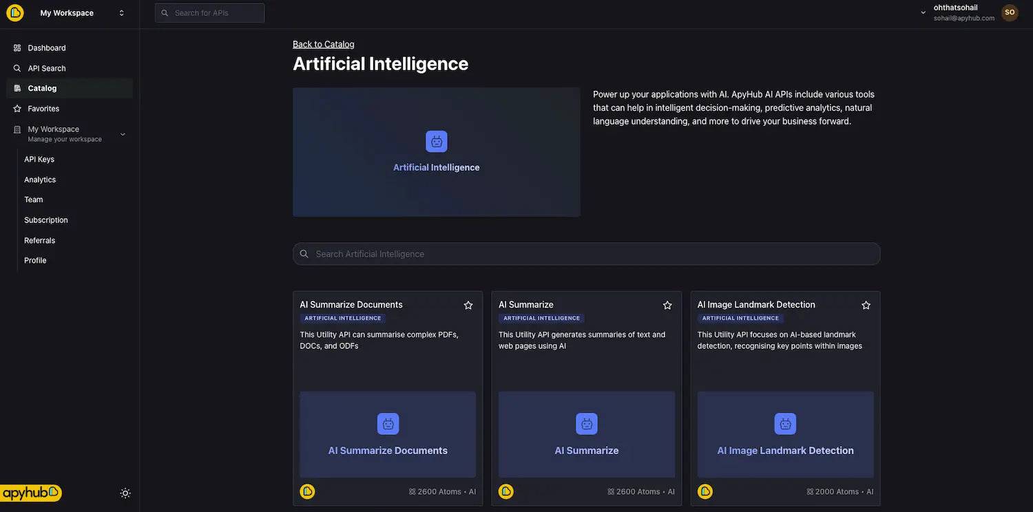Select the Catalog sidebar item
Image resolution: width=1033 pixels, height=512 pixels.
(69, 88)
